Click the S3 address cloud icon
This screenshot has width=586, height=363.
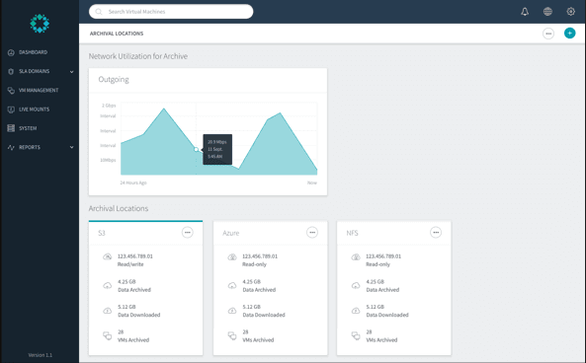[x=108, y=256]
